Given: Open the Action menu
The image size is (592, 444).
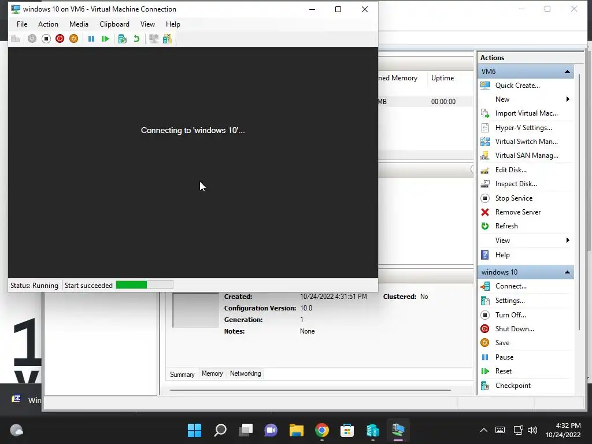Looking at the screenshot, I should point(49,24).
